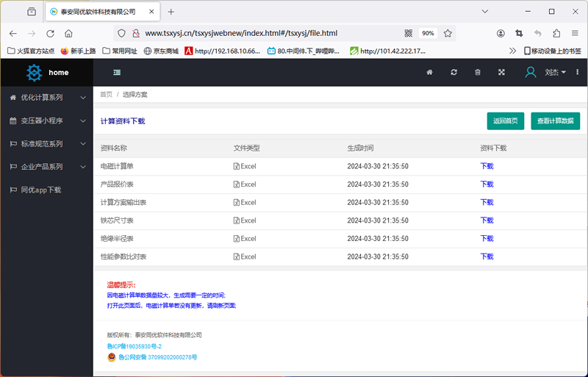
Task: Open Firefox recent browsing view icon
Action: pos(32,12)
